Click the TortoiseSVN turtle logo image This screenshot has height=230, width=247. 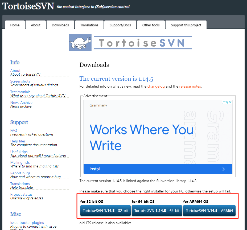click(x=80, y=43)
